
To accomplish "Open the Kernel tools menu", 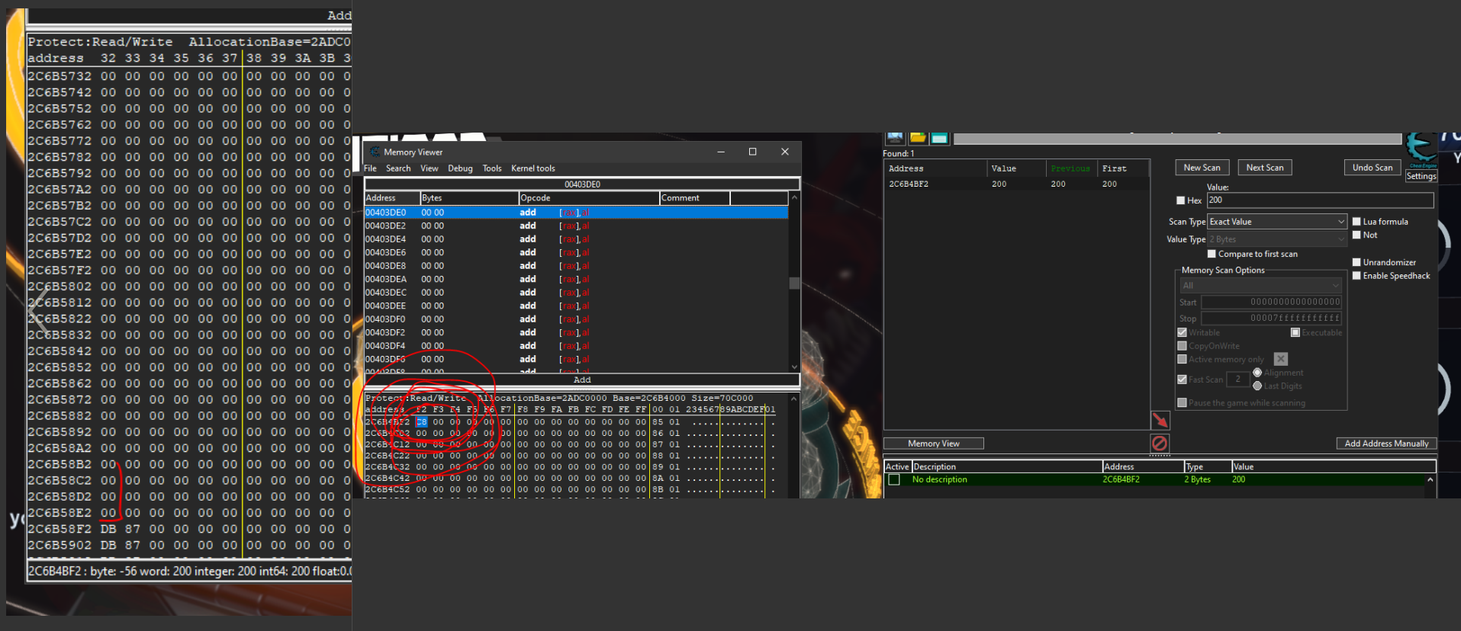I will [x=533, y=168].
